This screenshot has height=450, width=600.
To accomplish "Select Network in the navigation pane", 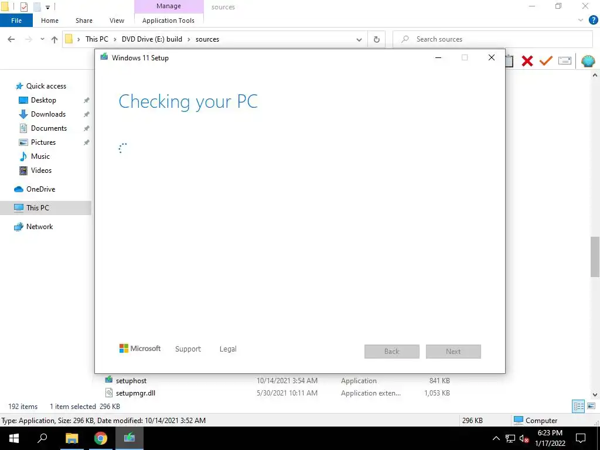I will pyautogui.click(x=39, y=227).
